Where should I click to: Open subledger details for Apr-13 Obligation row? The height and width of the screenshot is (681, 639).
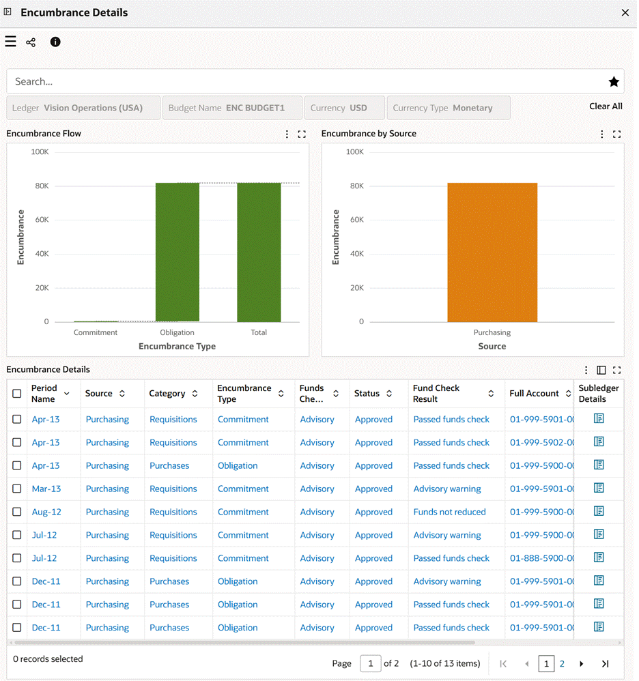pyautogui.click(x=599, y=465)
